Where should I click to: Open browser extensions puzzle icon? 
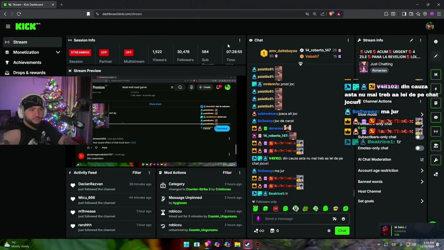tap(386, 14)
